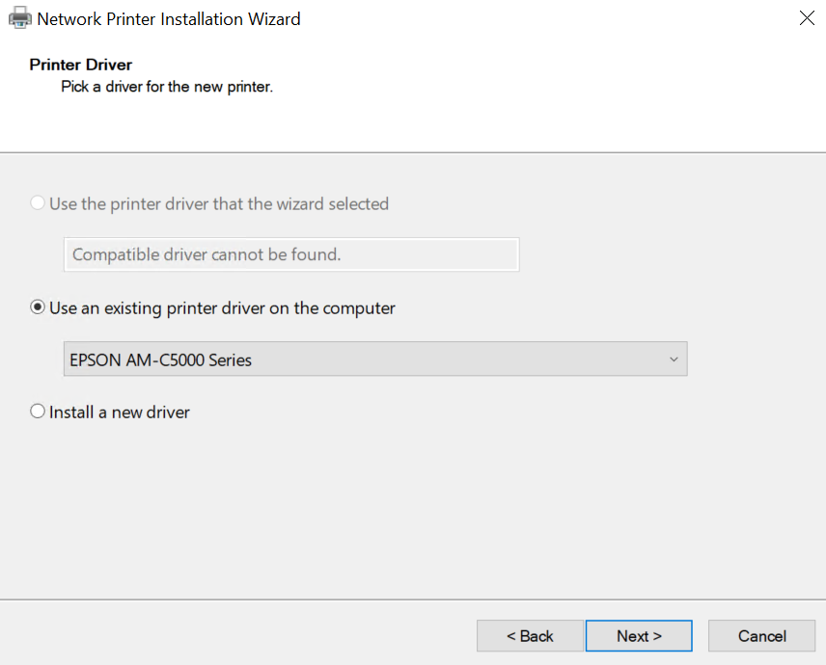Click the printer icon in the title bar

point(19,18)
